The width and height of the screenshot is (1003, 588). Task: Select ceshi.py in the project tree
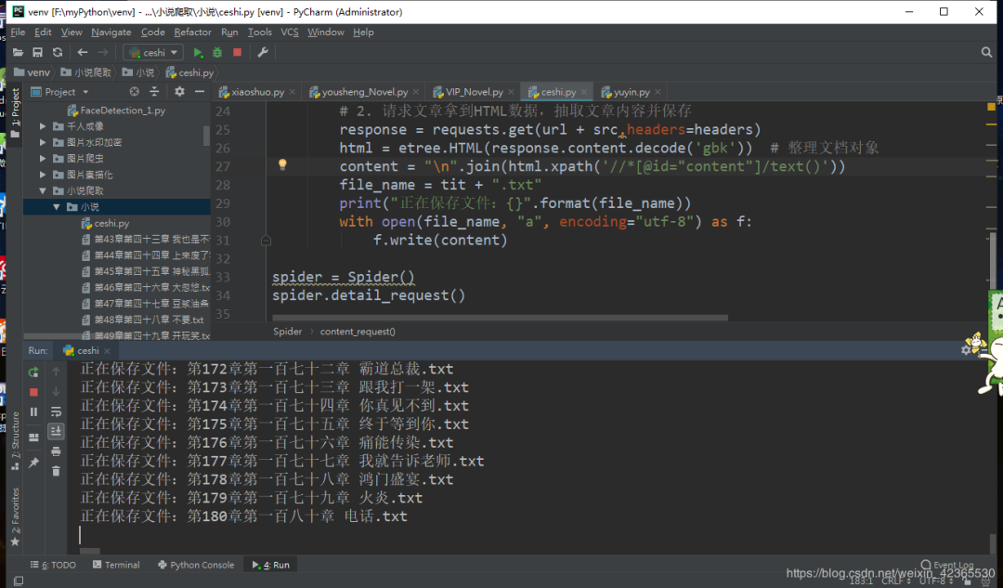[111, 223]
